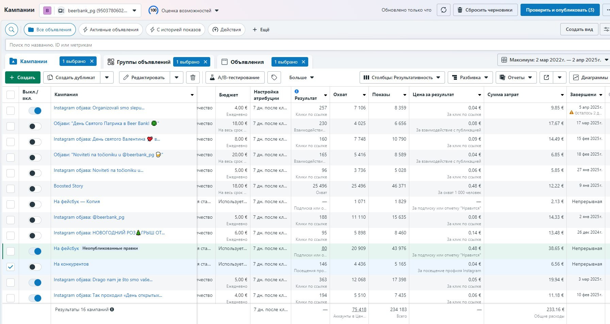610x324 pixels.
Task: Click the trash delete icon in toolbar
Action: pyautogui.click(x=193, y=77)
